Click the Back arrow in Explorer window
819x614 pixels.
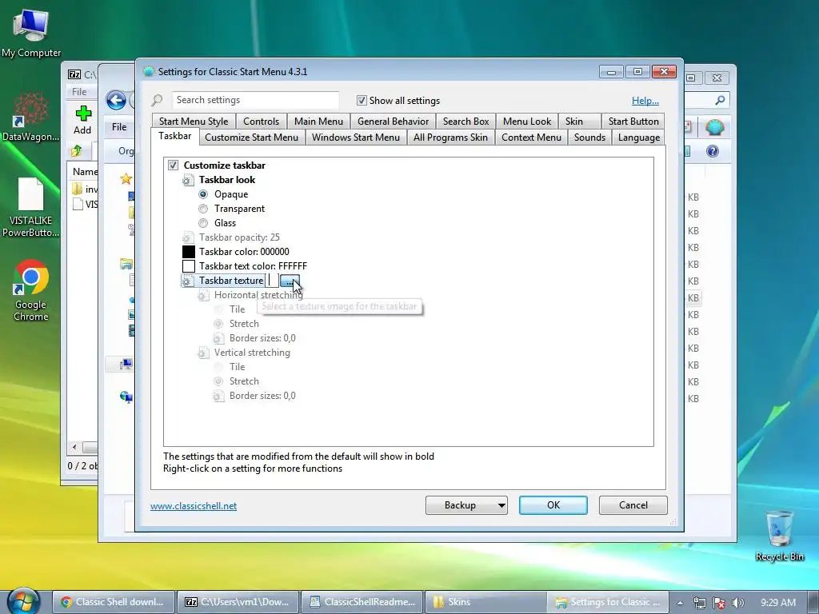click(x=116, y=100)
